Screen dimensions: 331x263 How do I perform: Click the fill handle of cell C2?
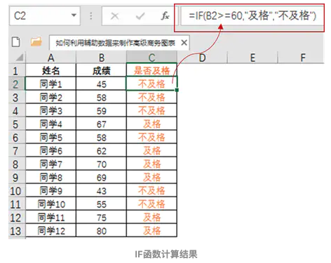click(177, 90)
